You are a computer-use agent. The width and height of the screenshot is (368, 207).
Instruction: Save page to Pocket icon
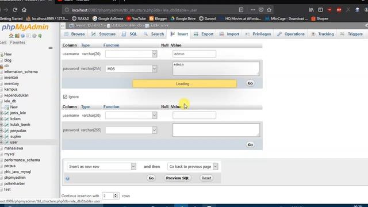pos(260,10)
